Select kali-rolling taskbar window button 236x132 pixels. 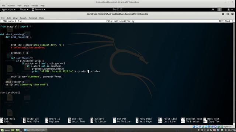(35, 130)
